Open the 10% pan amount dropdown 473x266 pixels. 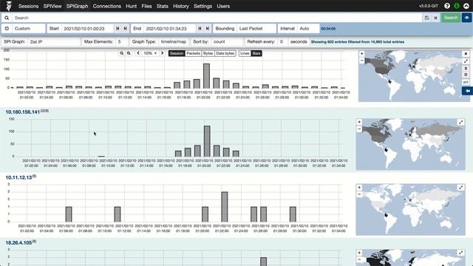tap(150, 53)
